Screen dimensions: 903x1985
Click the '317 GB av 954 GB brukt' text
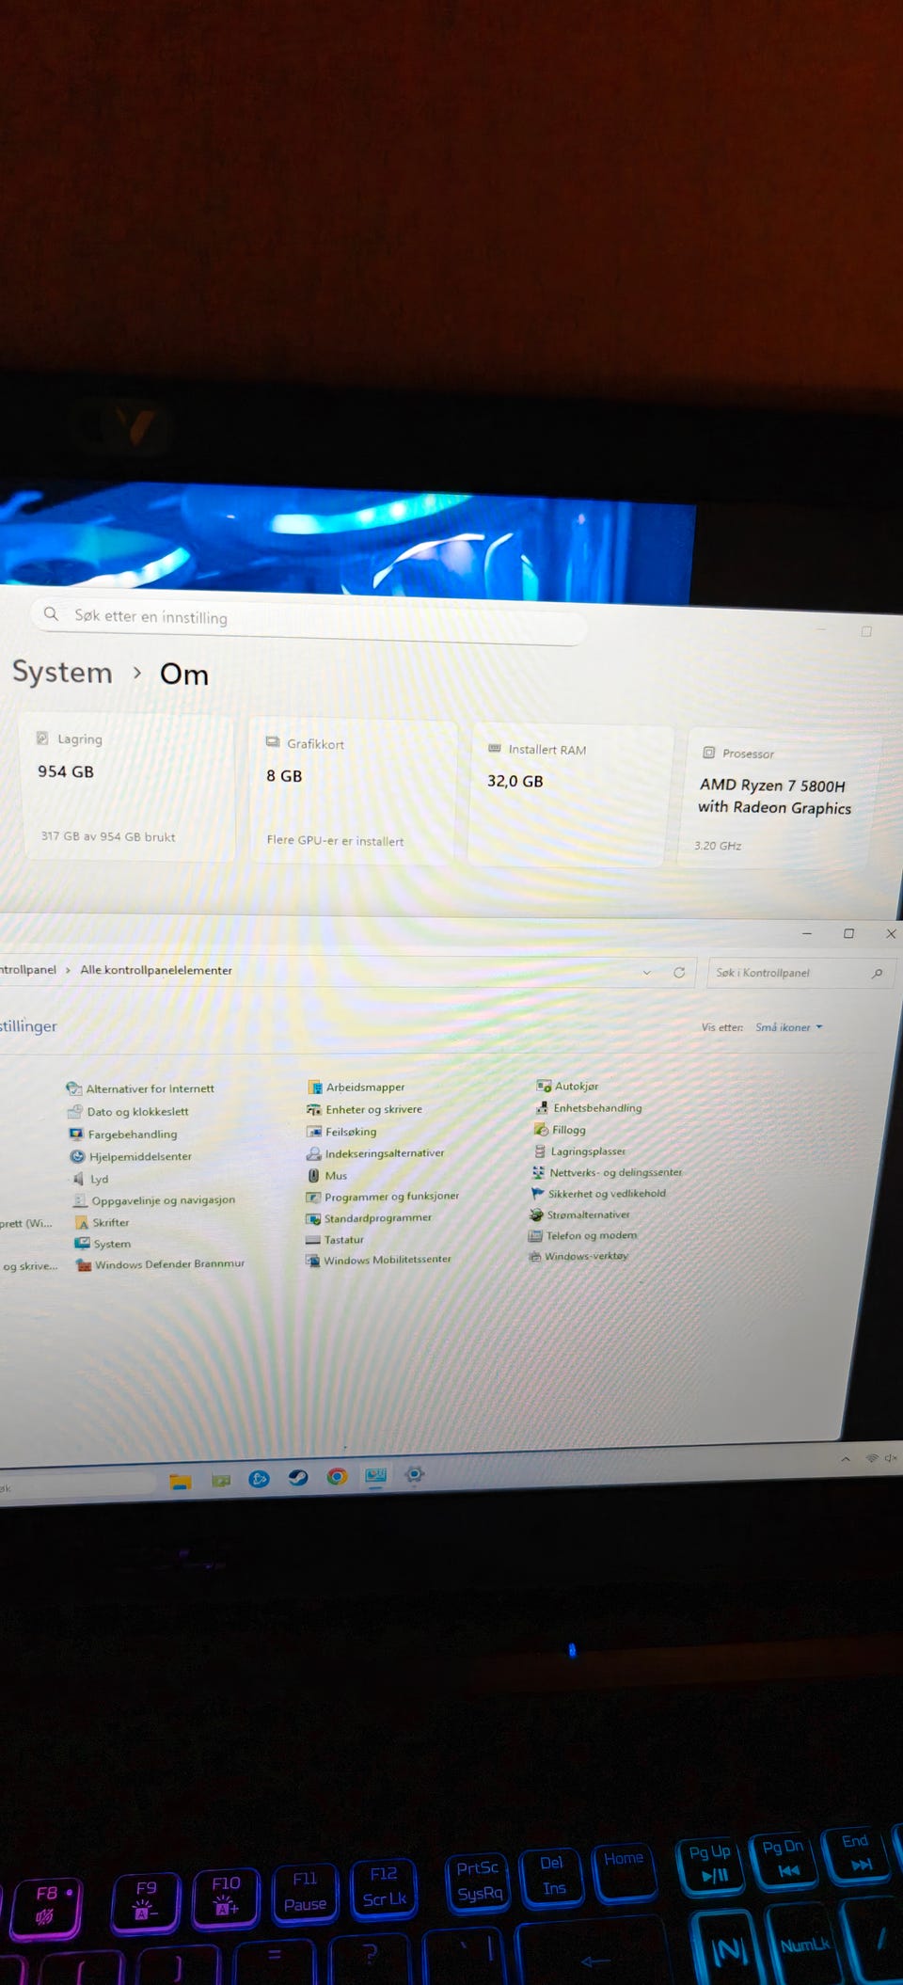(x=108, y=836)
